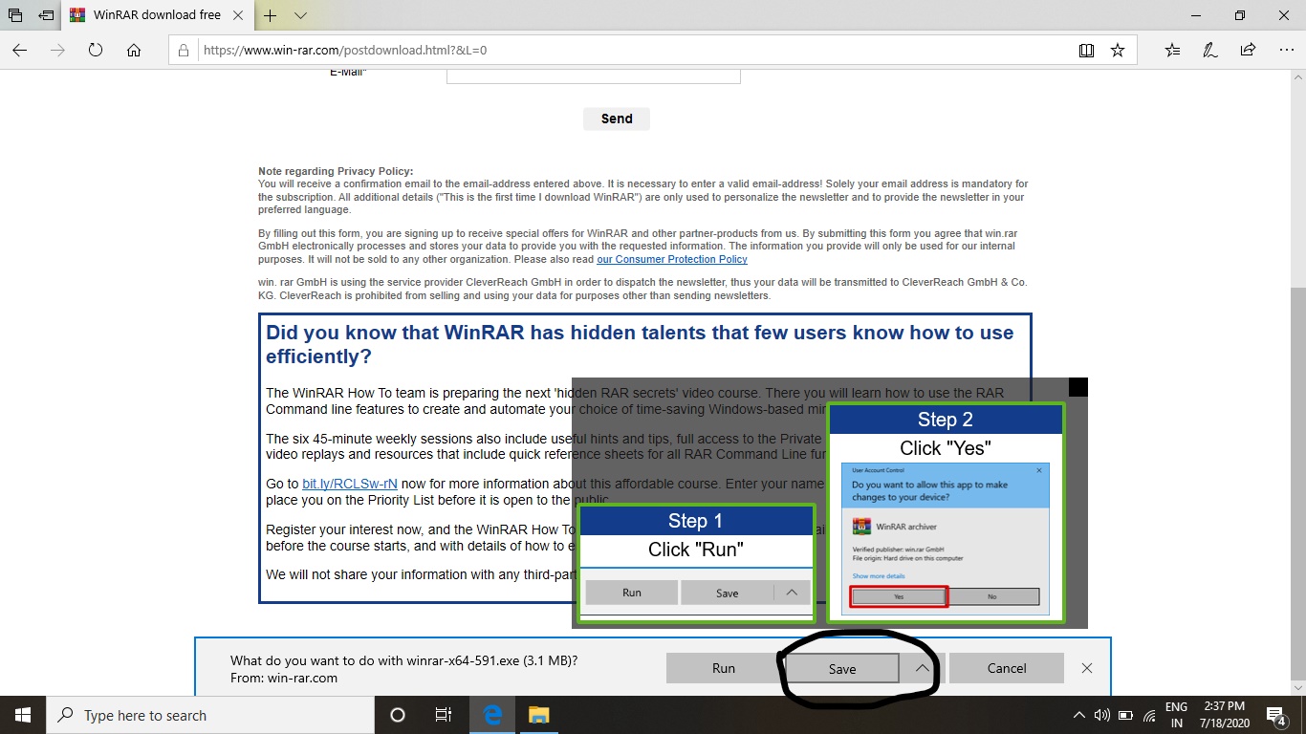Click Run in the download bar
1306x734 pixels.
point(724,668)
